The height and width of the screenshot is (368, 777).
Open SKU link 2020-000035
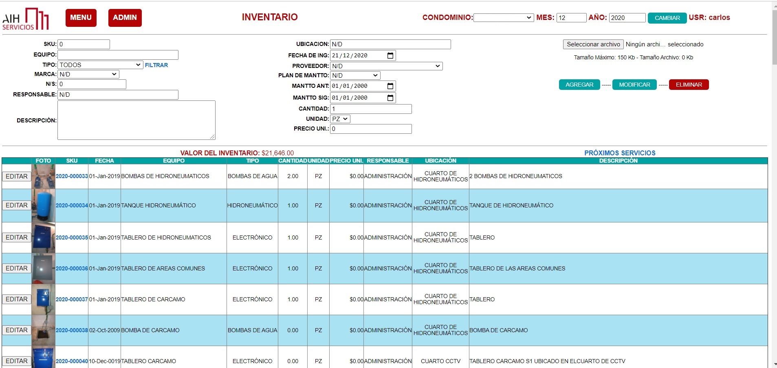[72, 237]
